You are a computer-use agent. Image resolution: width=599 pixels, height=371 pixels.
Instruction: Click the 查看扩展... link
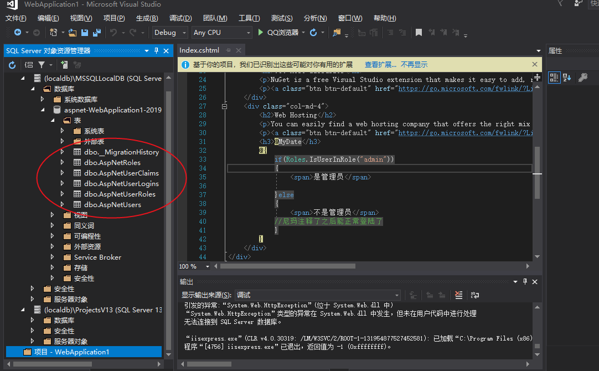click(x=380, y=65)
